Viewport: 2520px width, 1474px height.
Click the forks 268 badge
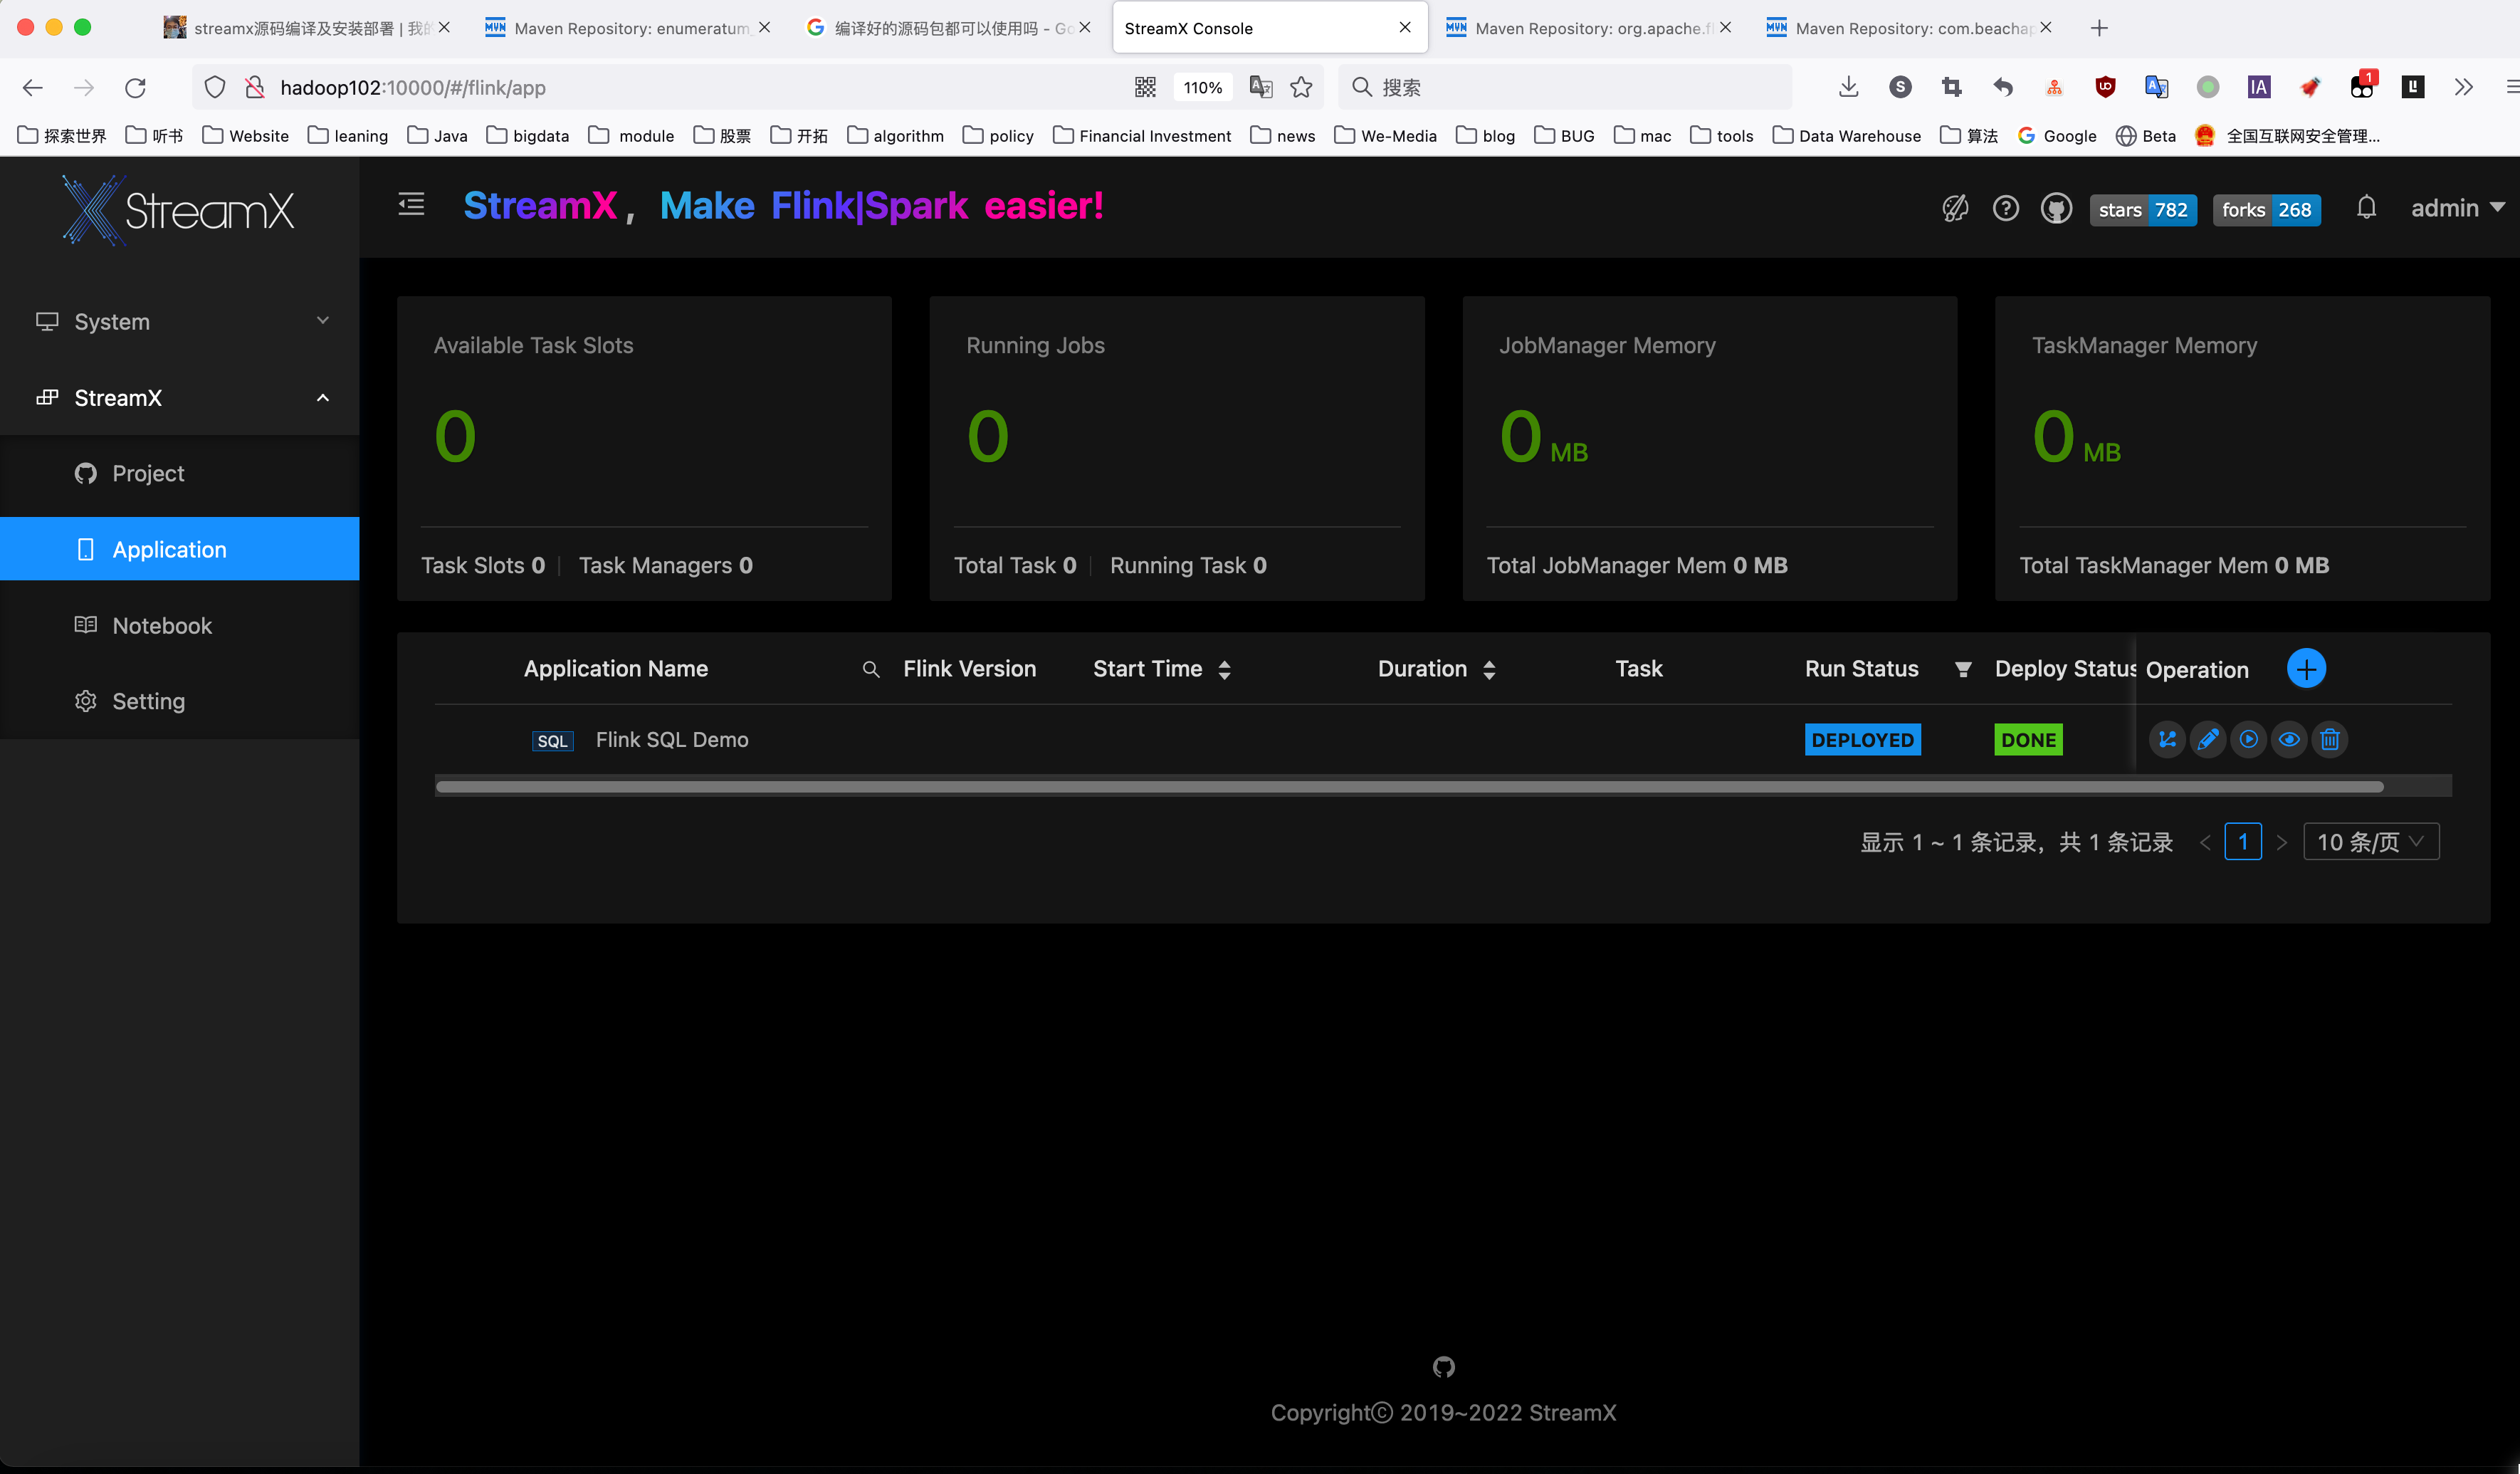click(2266, 210)
